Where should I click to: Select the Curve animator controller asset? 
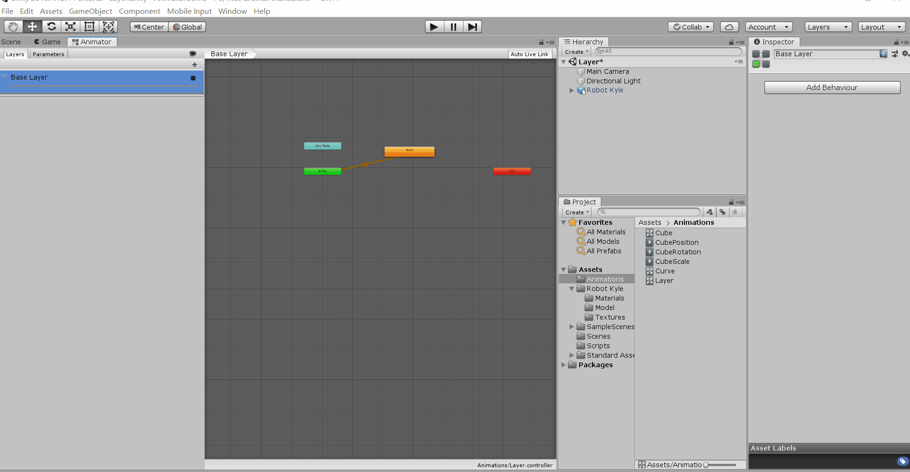(x=660, y=271)
